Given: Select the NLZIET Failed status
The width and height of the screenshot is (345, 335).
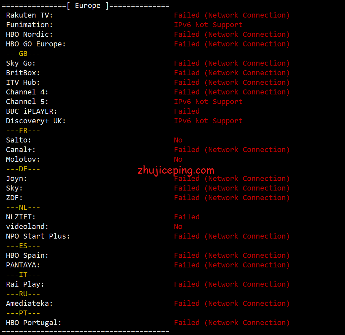Looking at the screenshot, I should [187, 217].
